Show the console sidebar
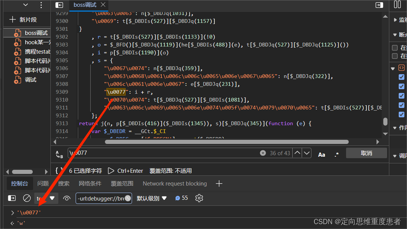The width and height of the screenshot is (407, 229). click(12, 198)
